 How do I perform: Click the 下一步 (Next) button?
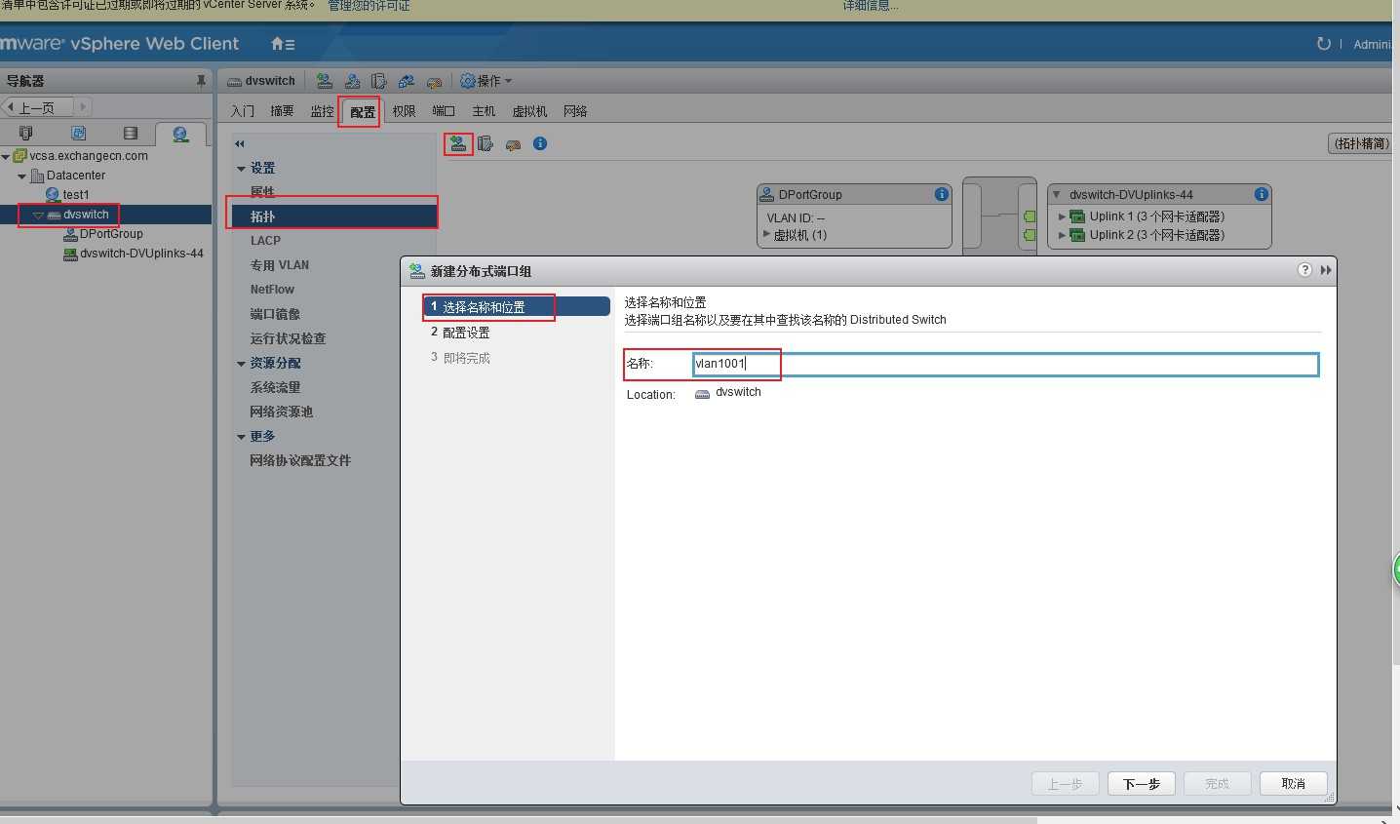coord(1141,784)
